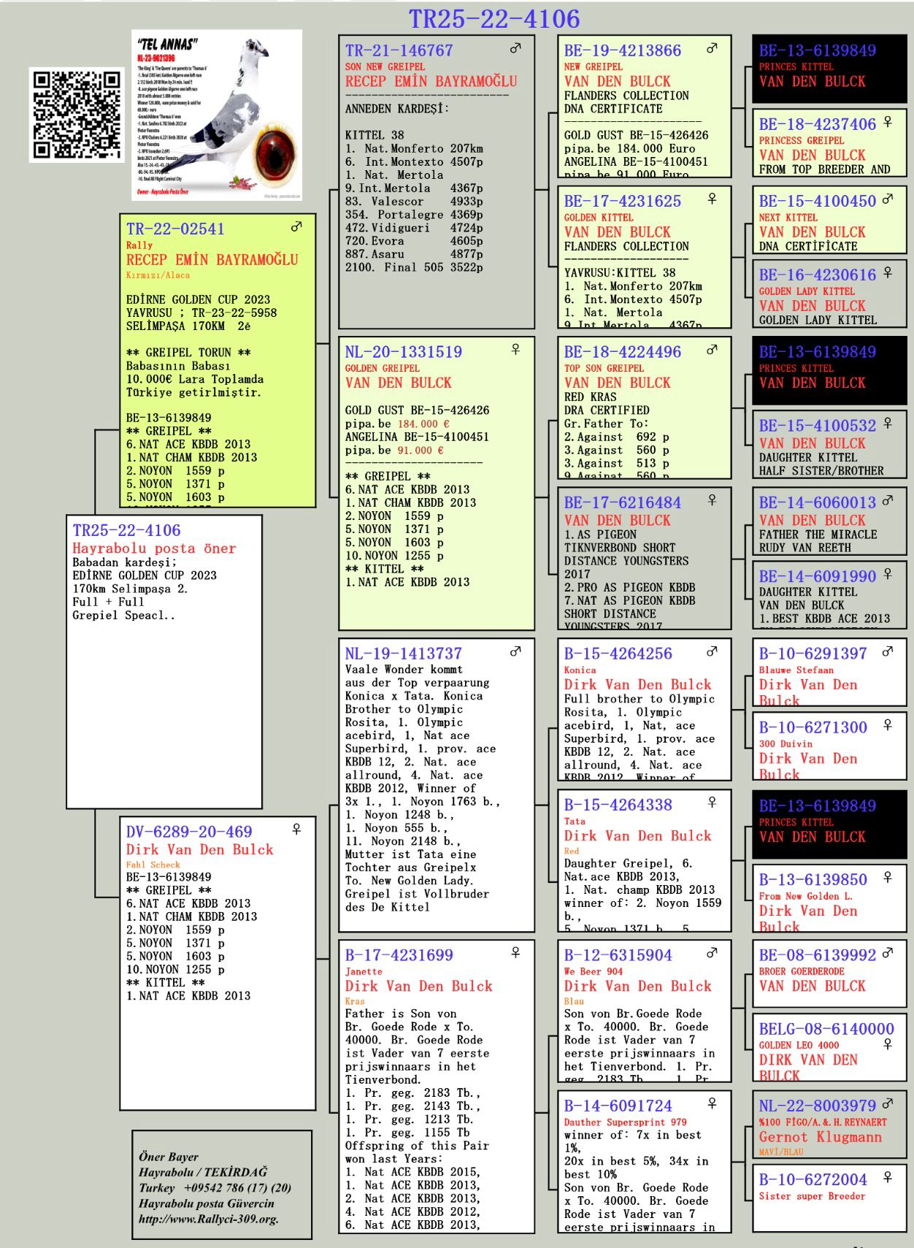Click the orange Kras label

coord(355,1001)
